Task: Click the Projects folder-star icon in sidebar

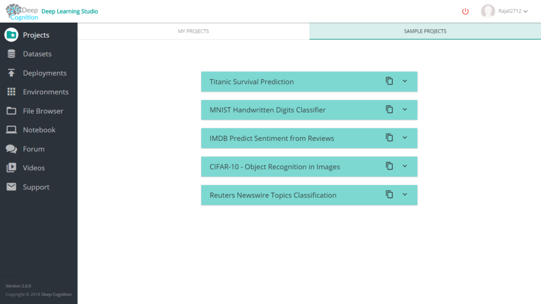Action: (11, 35)
